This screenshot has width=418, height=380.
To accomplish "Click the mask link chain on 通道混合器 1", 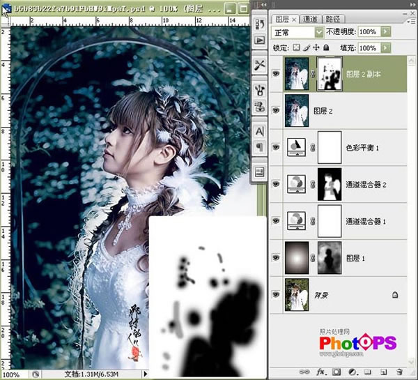I will click(313, 221).
